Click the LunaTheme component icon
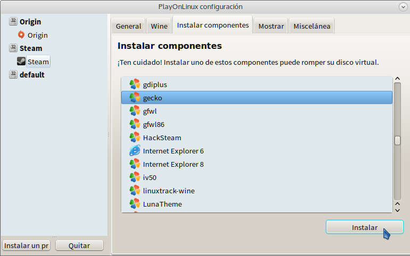This screenshot has width=410, height=256. pos(135,204)
